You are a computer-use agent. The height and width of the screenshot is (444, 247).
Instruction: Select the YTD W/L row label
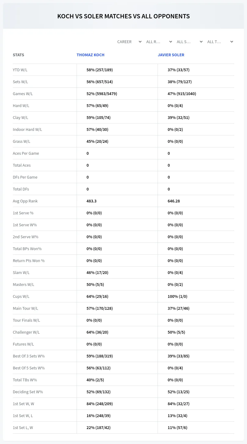20,70
